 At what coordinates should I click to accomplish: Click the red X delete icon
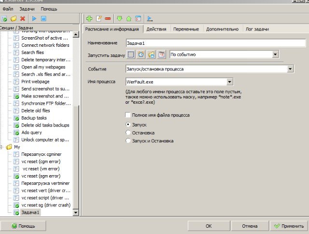22,18
